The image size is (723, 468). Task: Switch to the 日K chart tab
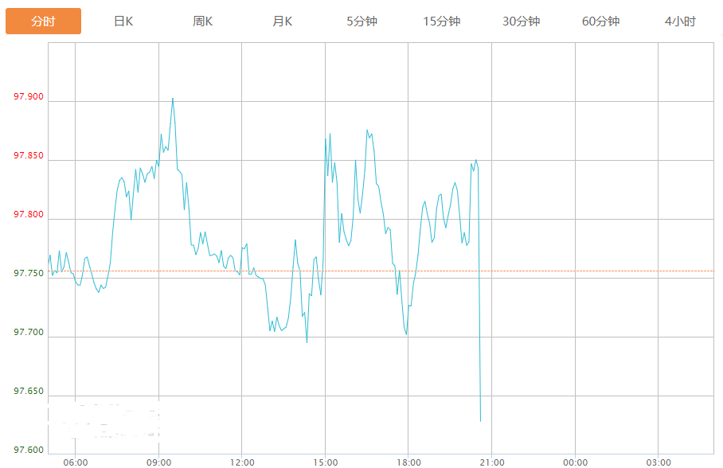123,21
